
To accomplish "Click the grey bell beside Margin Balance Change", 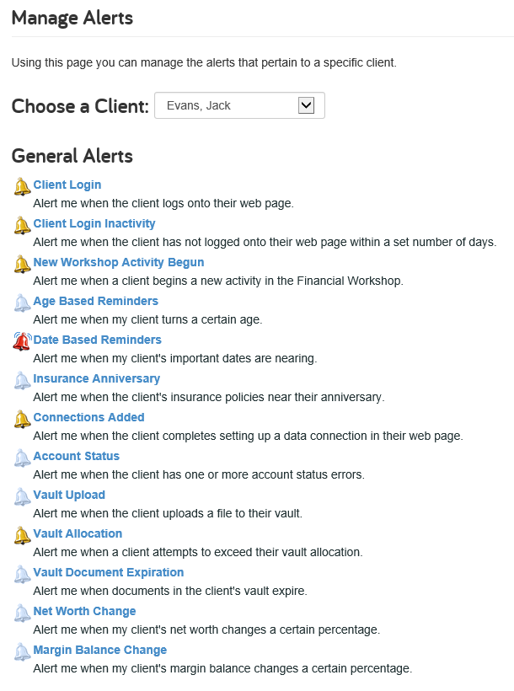I will coord(22,651).
